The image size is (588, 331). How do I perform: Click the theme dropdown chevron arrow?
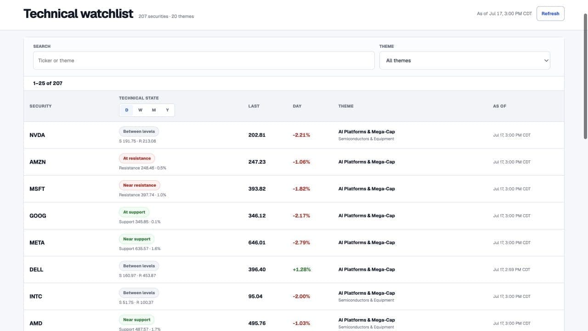(x=546, y=61)
